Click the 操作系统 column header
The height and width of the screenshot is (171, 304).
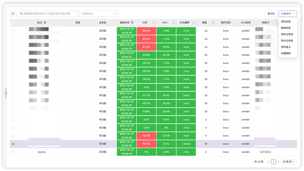226,23
